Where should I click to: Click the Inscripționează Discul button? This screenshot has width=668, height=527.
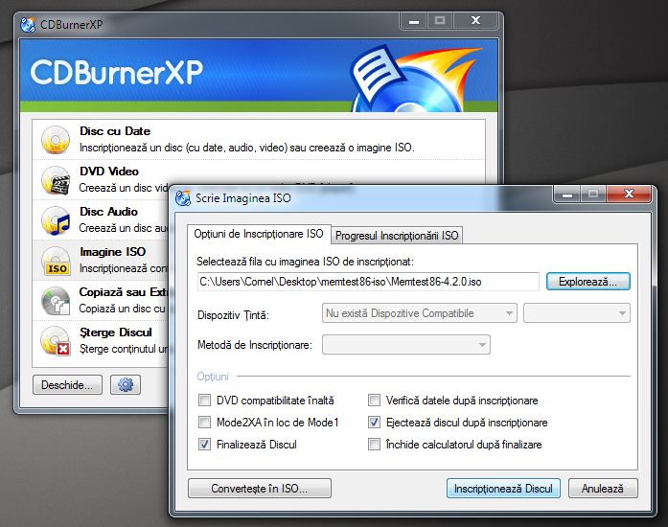(x=503, y=489)
